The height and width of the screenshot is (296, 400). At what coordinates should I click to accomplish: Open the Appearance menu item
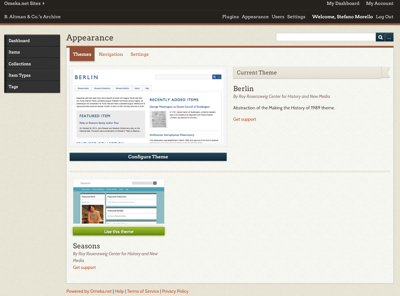(255, 17)
